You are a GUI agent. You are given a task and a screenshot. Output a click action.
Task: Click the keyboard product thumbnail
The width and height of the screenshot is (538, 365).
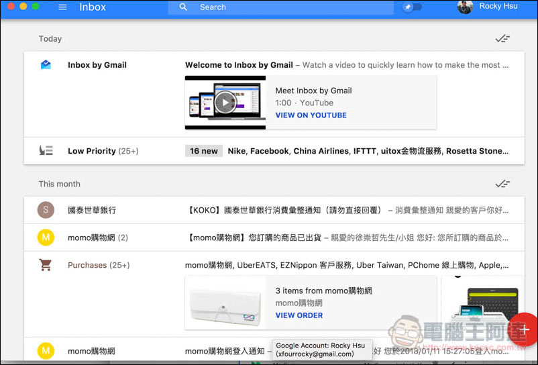482,303
